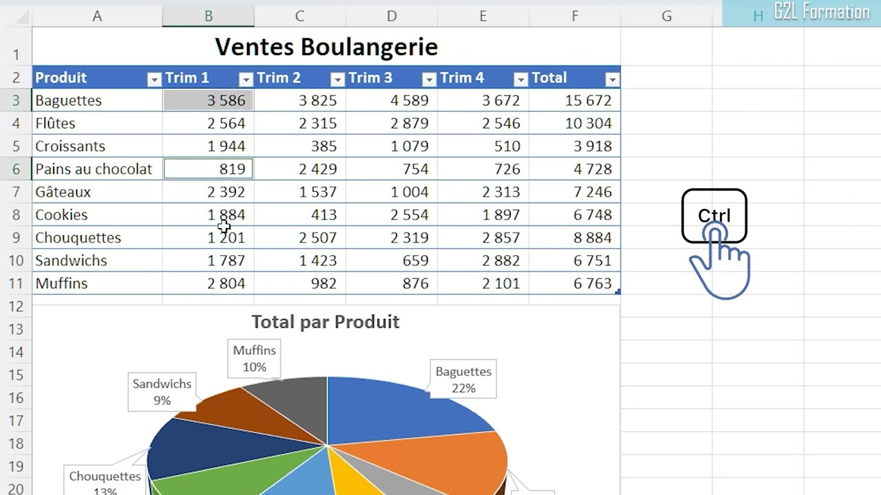This screenshot has height=495, width=881.
Task: Click the gray Muffins pie slice
Action: coord(296,406)
